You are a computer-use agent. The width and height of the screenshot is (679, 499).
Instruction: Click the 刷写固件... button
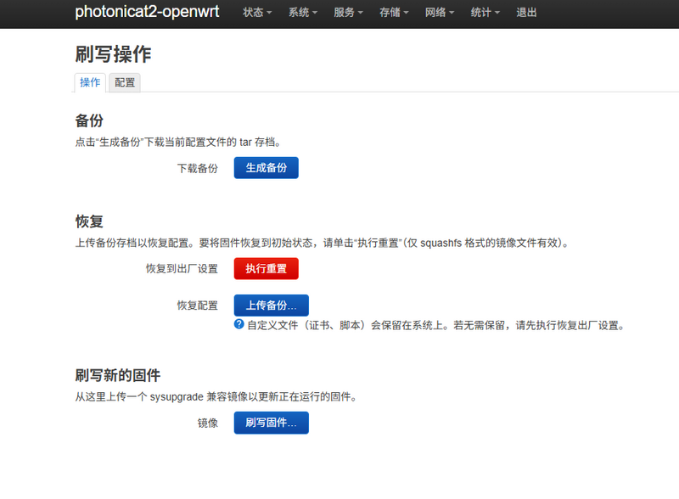[x=271, y=423]
